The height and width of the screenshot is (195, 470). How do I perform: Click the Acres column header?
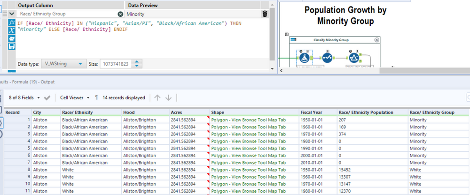190,112
